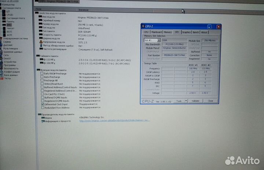
Task: Select the '@ 100 МГц' timings row
Action: tap(85, 63)
